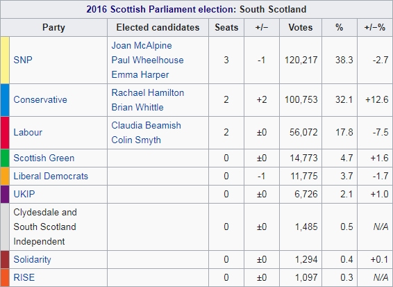
Task: Open Rachael Hamilton candidate link
Action: (148, 92)
